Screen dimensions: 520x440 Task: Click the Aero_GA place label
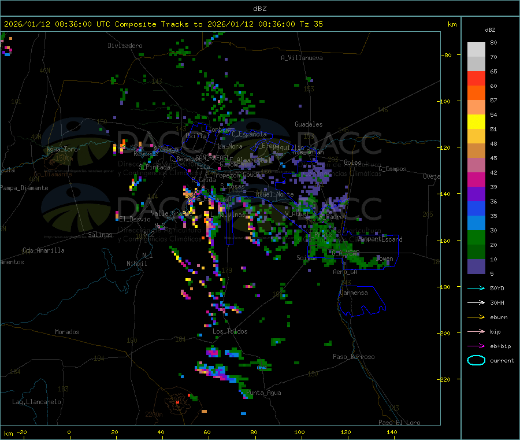(x=346, y=272)
